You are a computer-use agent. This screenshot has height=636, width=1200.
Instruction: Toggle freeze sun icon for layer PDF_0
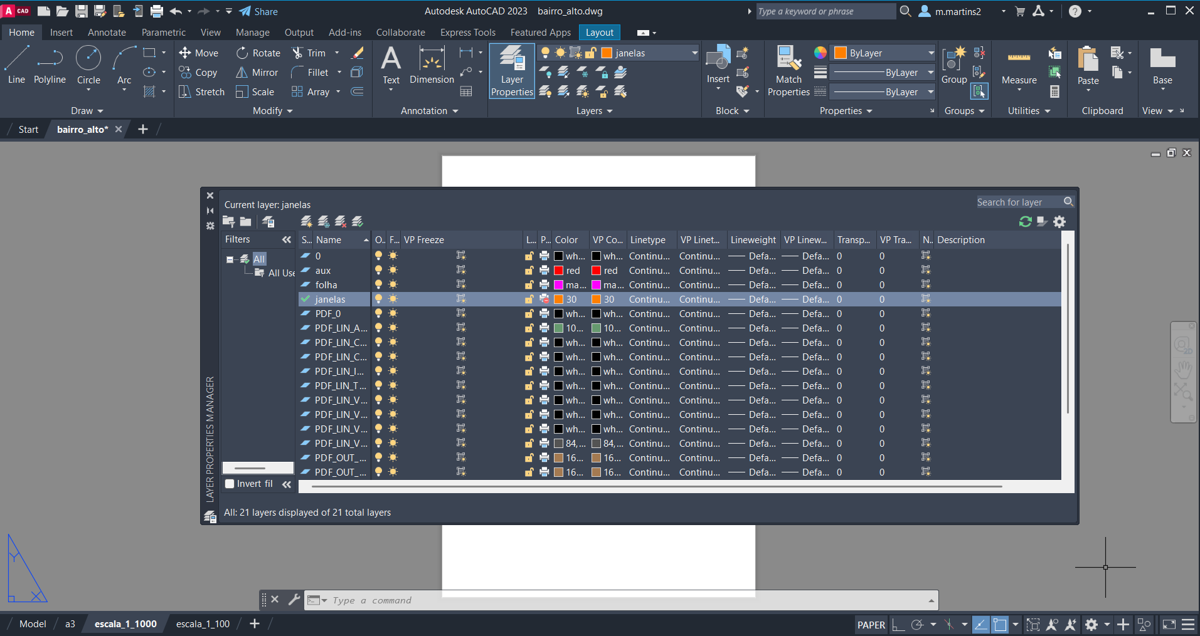(393, 313)
